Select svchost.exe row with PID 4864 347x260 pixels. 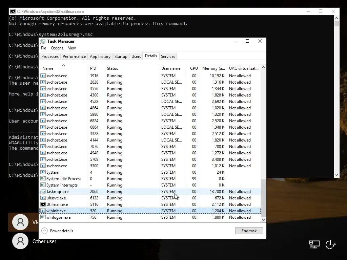coord(150,108)
